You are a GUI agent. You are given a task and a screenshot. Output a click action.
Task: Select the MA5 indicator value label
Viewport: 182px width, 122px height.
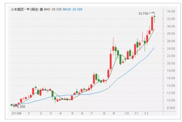(x=53, y=9)
